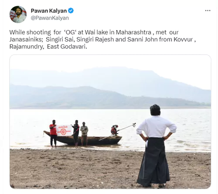Click the white Janasena flag in photo
The image size is (218, 194).
[x=64, y=130]
